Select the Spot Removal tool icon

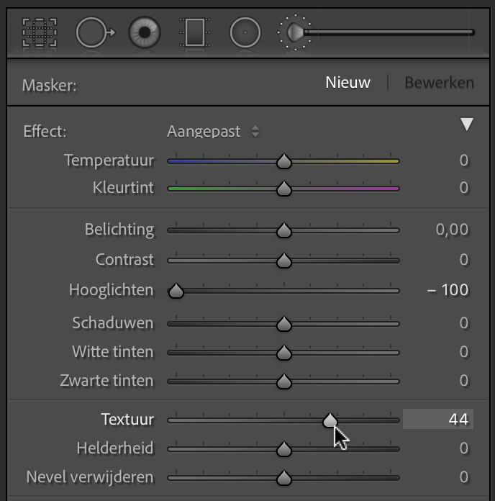point(95,32)
